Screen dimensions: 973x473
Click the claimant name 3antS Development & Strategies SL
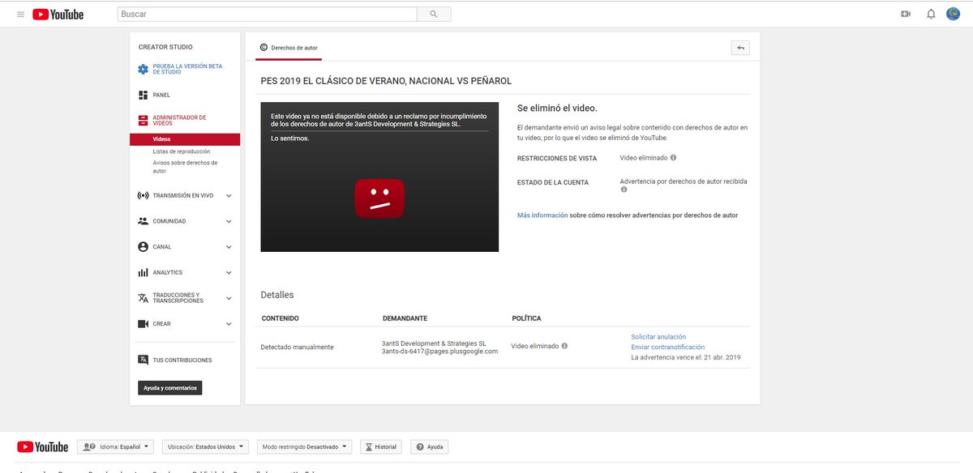(x=434, y=343)
